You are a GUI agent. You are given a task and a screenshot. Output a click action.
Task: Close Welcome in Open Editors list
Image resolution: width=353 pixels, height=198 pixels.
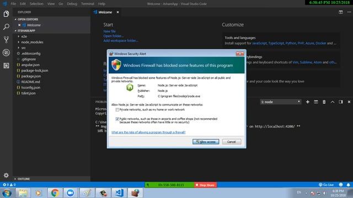click(x=19, y=25)
